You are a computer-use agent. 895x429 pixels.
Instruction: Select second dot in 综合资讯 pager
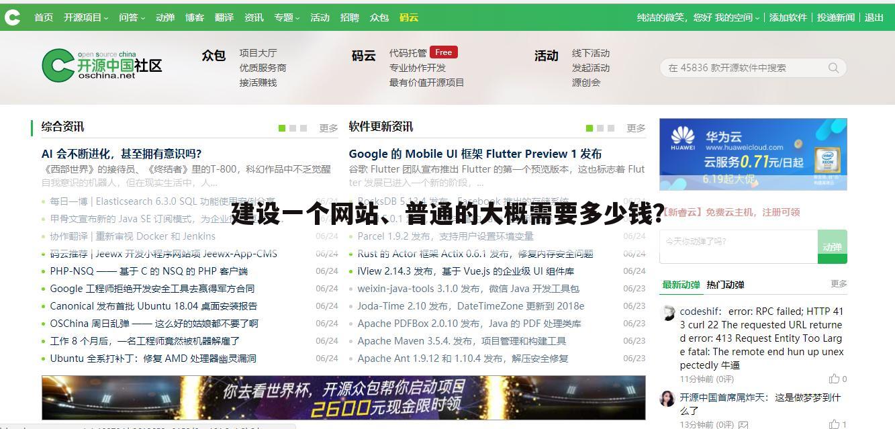[293, 128]
